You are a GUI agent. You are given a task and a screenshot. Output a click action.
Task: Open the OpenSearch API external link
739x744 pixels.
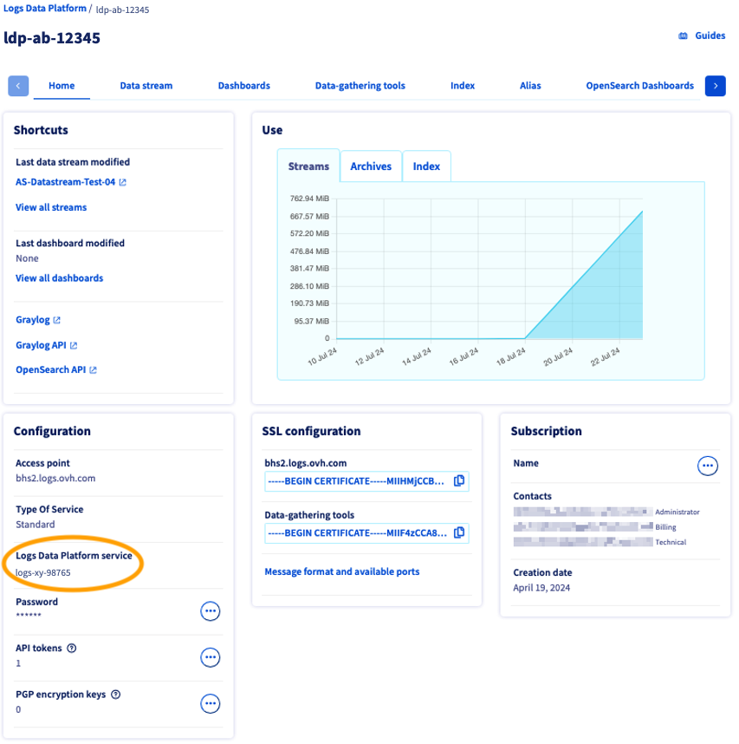93,369
